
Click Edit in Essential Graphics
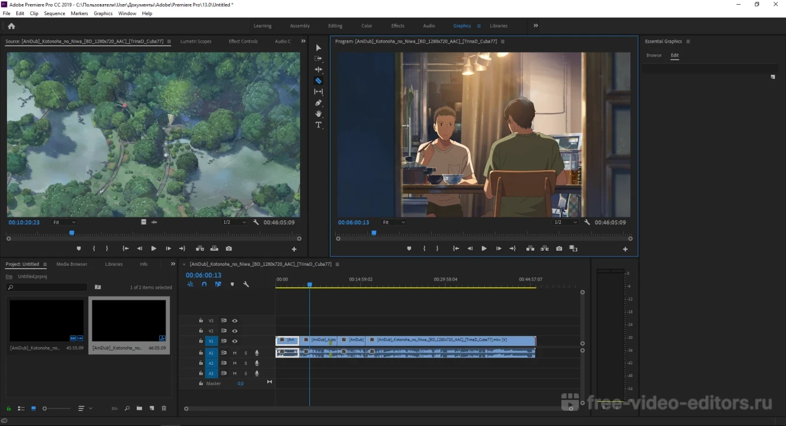(x=675, y=56)
